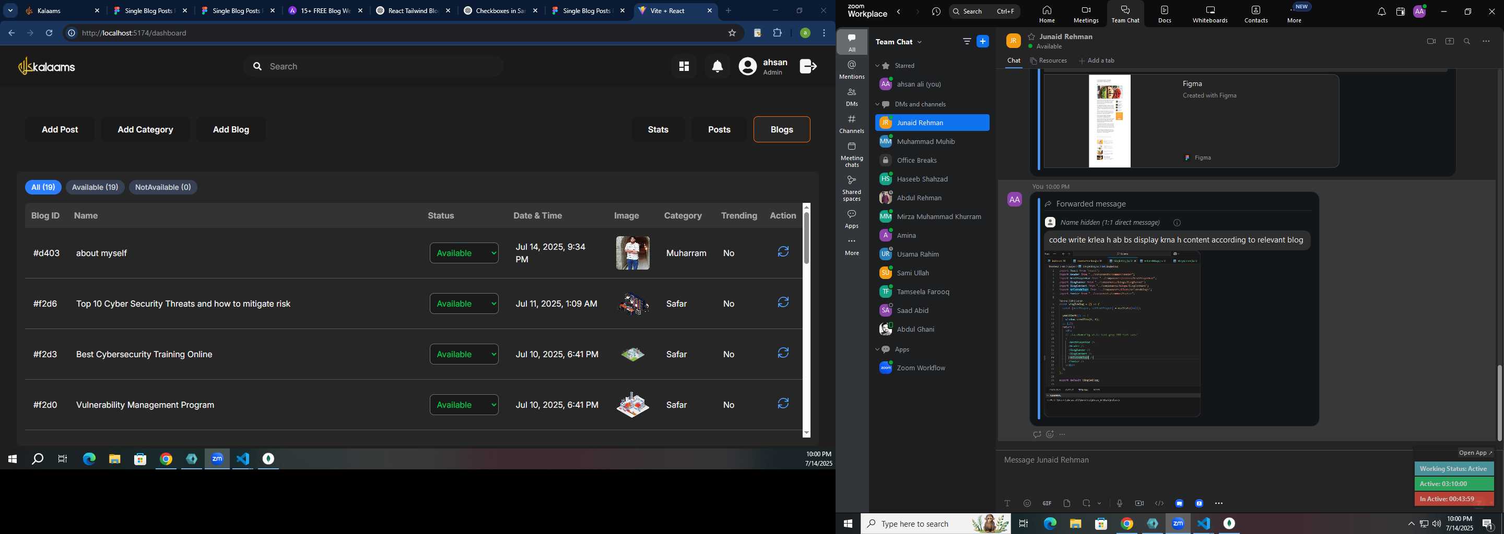Collapse the 'DMs and channels' section
Screen dimensions: 1504x534
(x=877, y=104)
